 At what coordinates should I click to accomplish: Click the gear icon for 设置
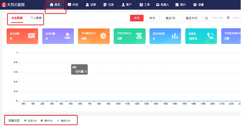pyautogui.click(x=195, y=5)
